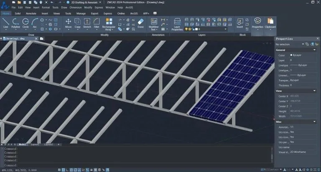This screenshot has height=172, width=321.
Task: Open Layer Properties manager
Action: pyautogui.click(x=177, y=23)
